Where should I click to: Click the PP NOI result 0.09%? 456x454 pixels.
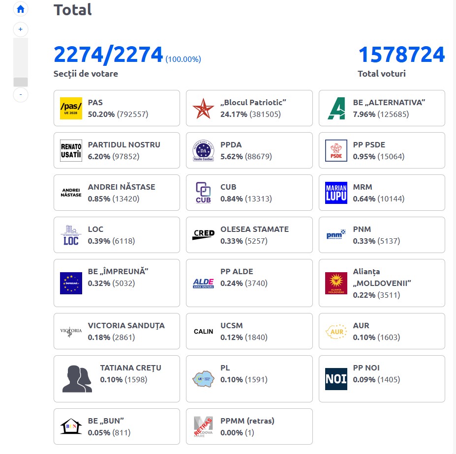(377, 380)
